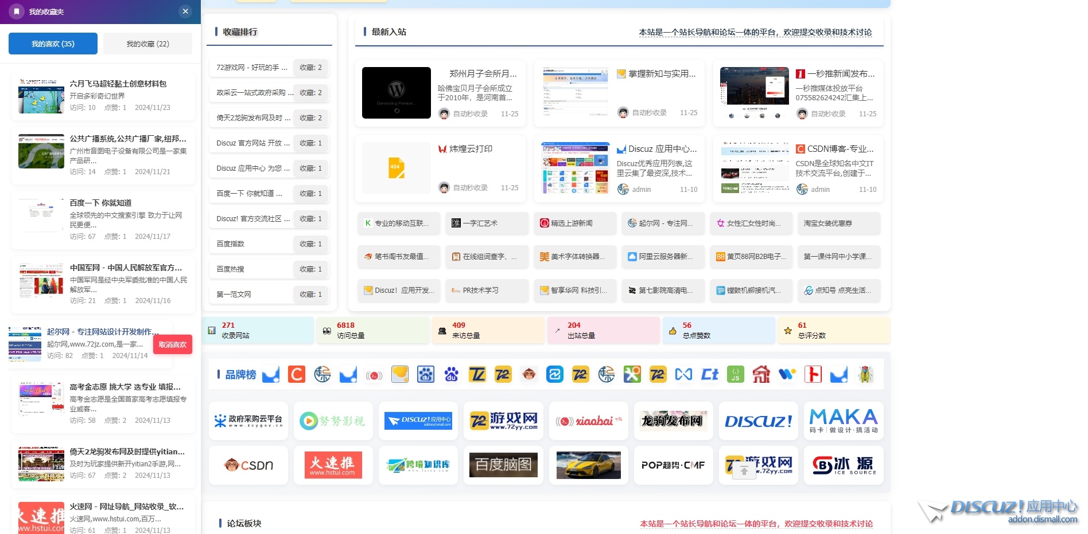Open the monkey face brand icon
The width and height of the screenshot is (1088, 534).
click(x=529, y=374)
